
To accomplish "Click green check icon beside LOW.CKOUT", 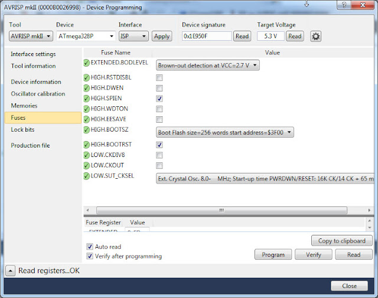I will [x=87, y=165].
